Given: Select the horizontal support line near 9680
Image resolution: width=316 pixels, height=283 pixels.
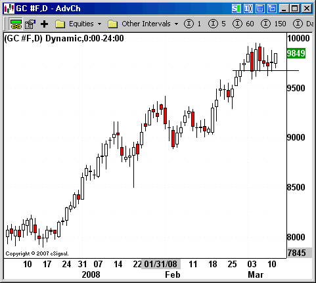Looking at the screenshot, I should coord(265,70).
